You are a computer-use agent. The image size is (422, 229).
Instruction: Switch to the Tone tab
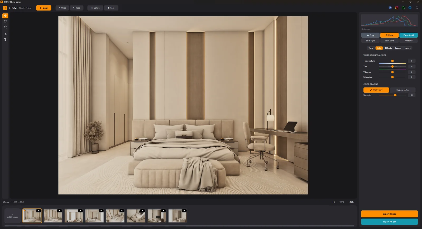[371, 48]
